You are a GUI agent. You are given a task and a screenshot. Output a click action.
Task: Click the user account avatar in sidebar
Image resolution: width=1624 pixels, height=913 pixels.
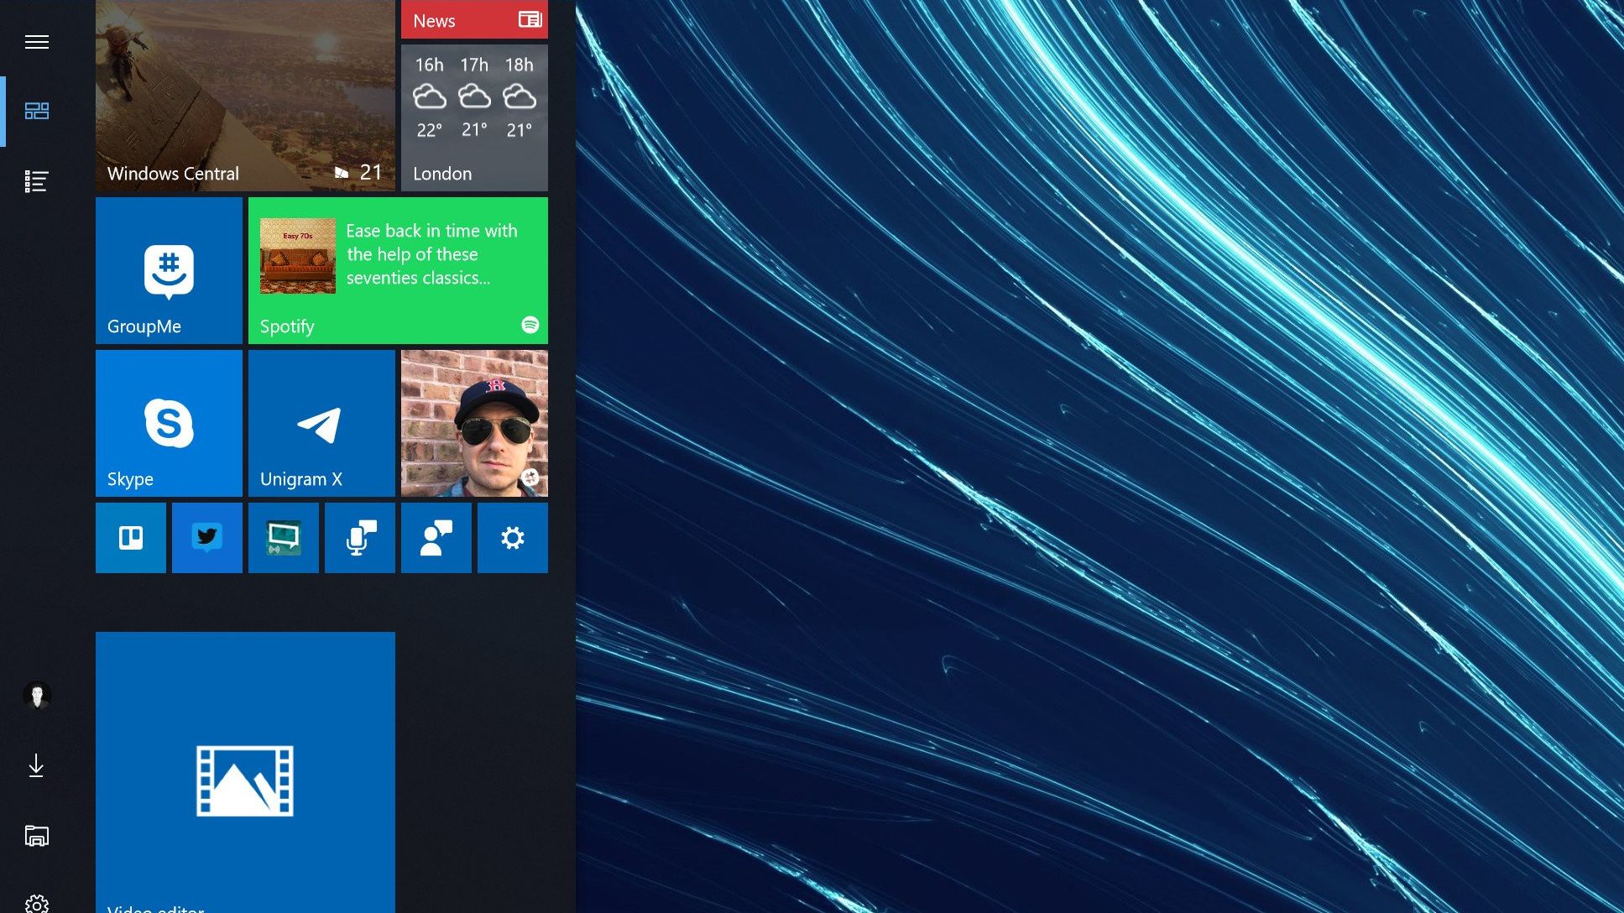pos(36,695)
